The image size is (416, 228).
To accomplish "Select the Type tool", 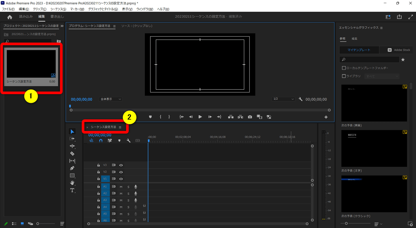I will coord(72,190).
